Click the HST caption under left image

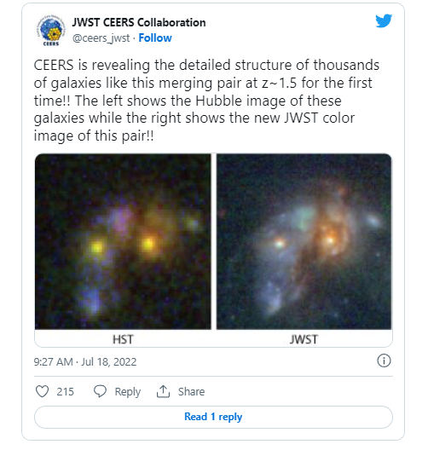point(123,339)
